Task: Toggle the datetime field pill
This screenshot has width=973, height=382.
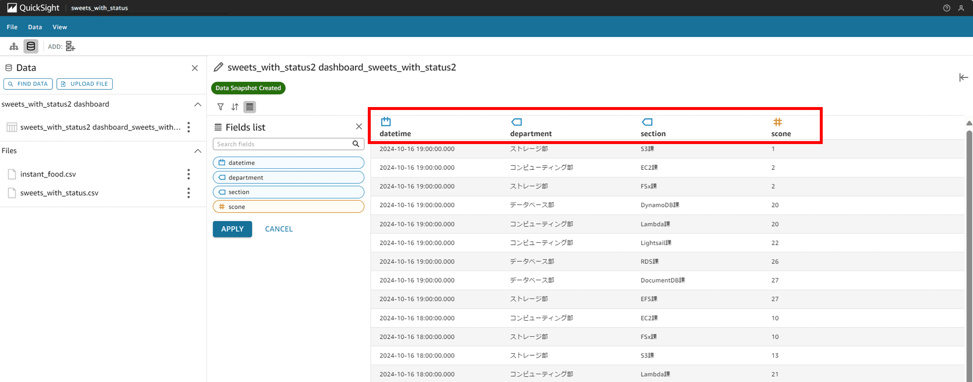Action: [x=288, y=163]
